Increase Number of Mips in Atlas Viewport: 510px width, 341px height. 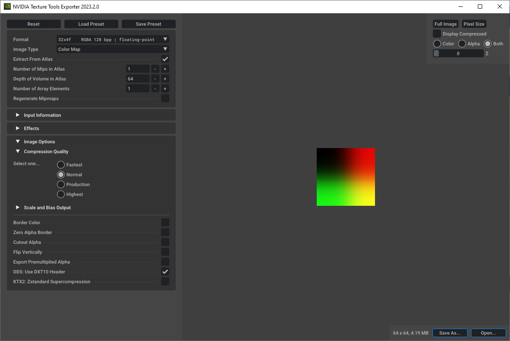(165, 69)
